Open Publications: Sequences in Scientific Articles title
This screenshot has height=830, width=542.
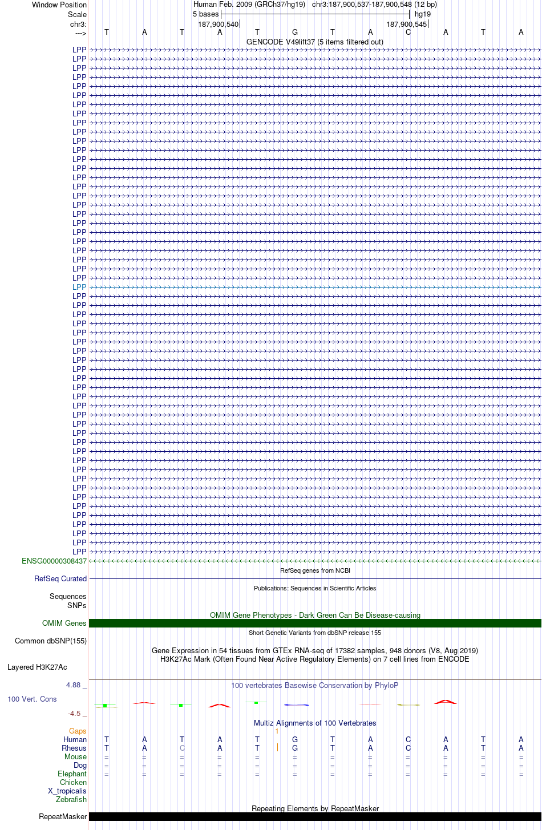tap(315, 588)
